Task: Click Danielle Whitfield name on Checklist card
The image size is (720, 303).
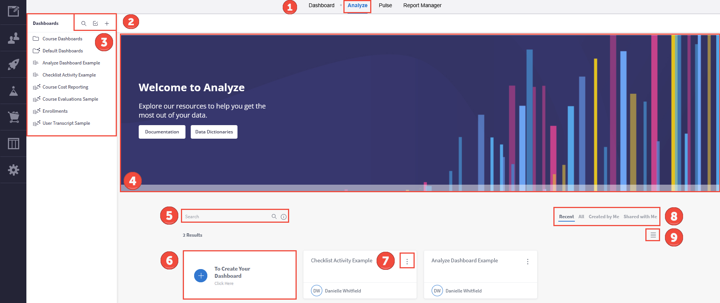Action: point(343,291)
